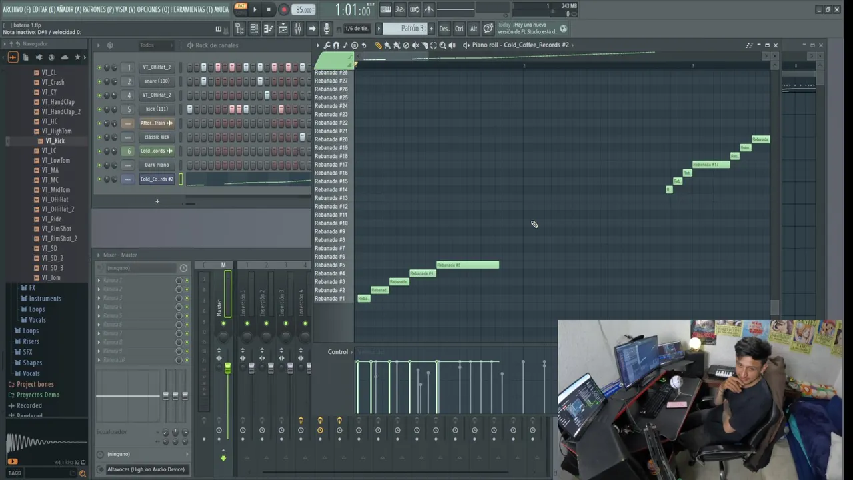The width and height of the screenshot is (853, 480).
Task: Click the Des. button in toolbar
Action: click(x=444, y=29)
